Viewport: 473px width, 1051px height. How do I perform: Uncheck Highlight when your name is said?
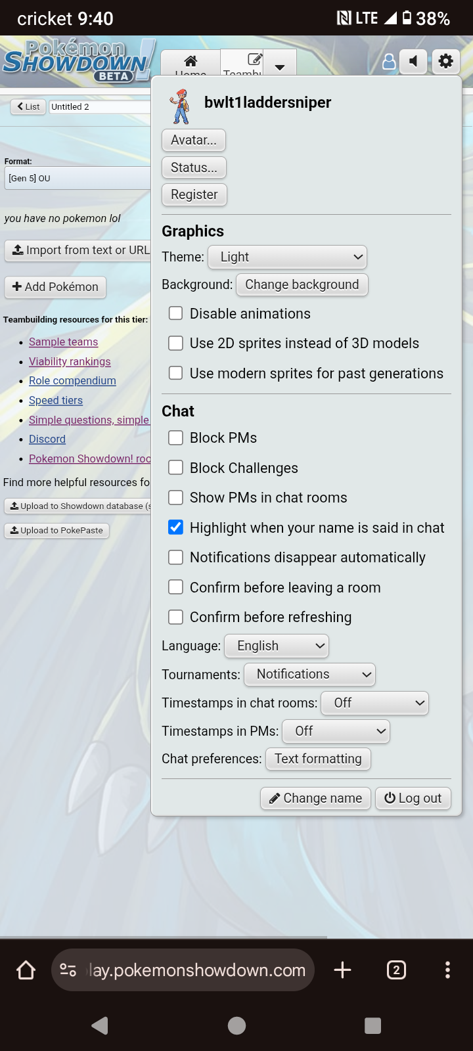[175, 527]
